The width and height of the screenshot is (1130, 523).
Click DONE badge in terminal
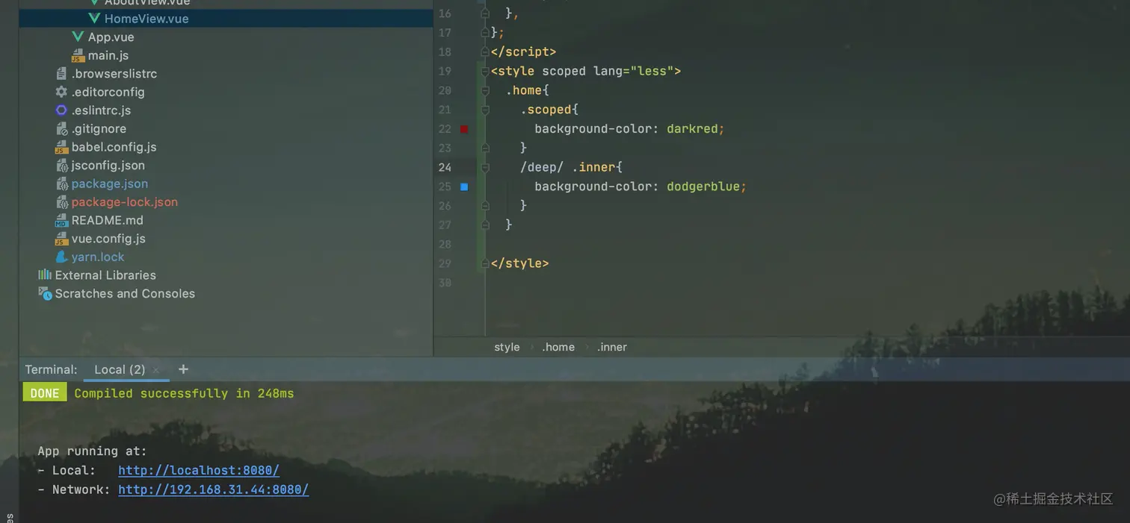click(x=45, y=393)
